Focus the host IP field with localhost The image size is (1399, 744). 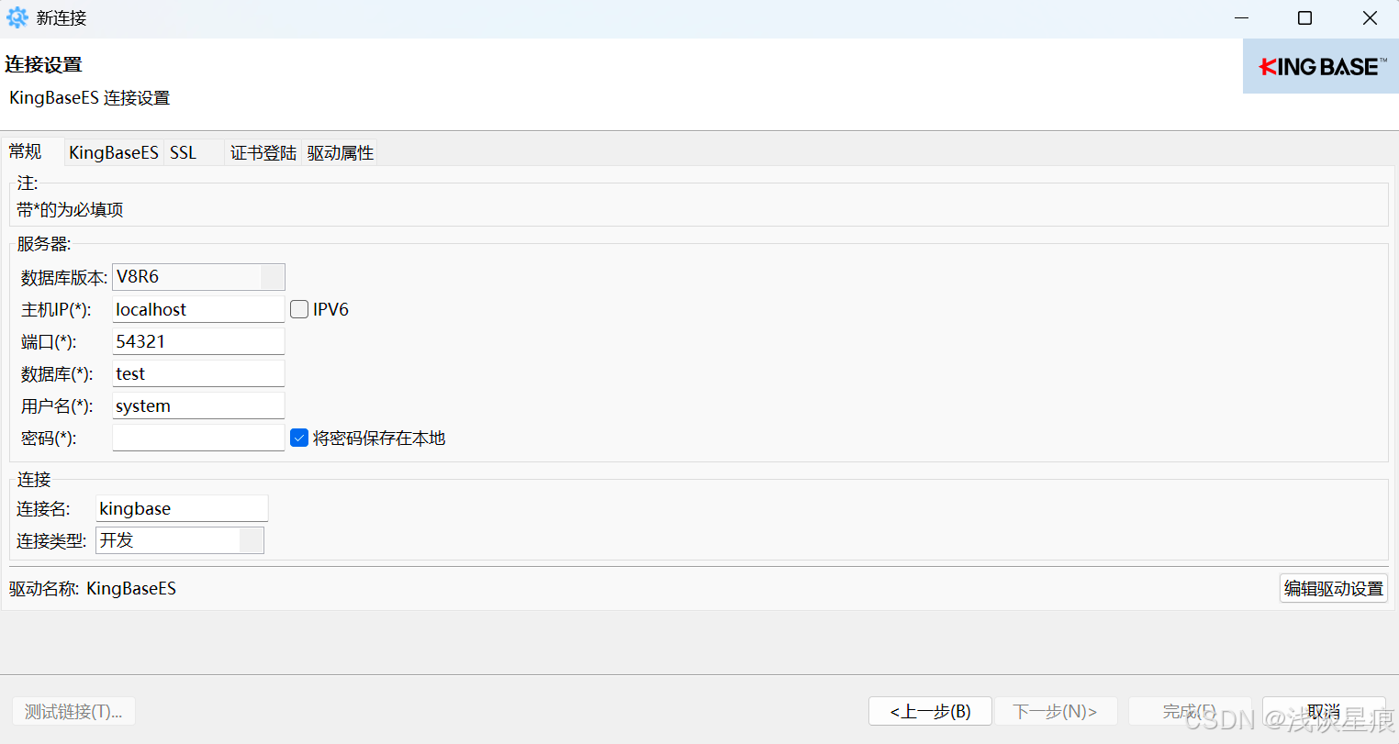(x=198, y=309)
